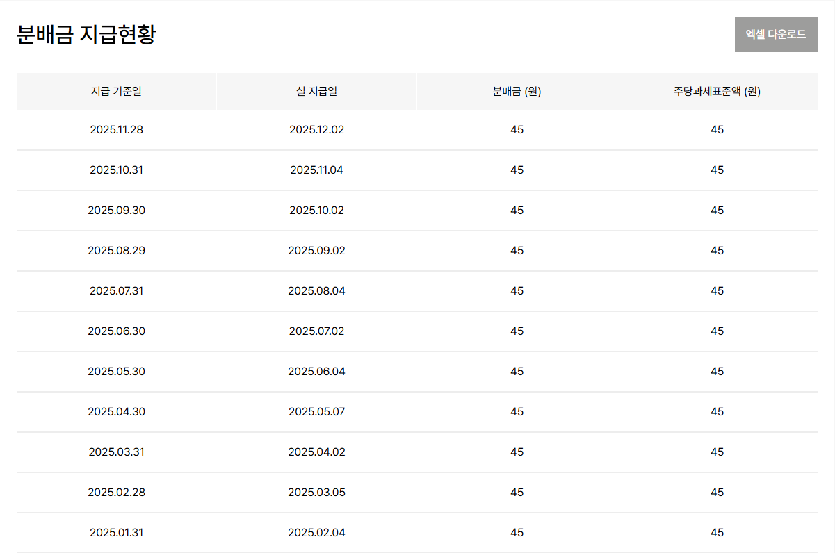835x553 pixels.
Task: Click the 분배금 value in the 2025.08.29 row
Action: (517, 251)
